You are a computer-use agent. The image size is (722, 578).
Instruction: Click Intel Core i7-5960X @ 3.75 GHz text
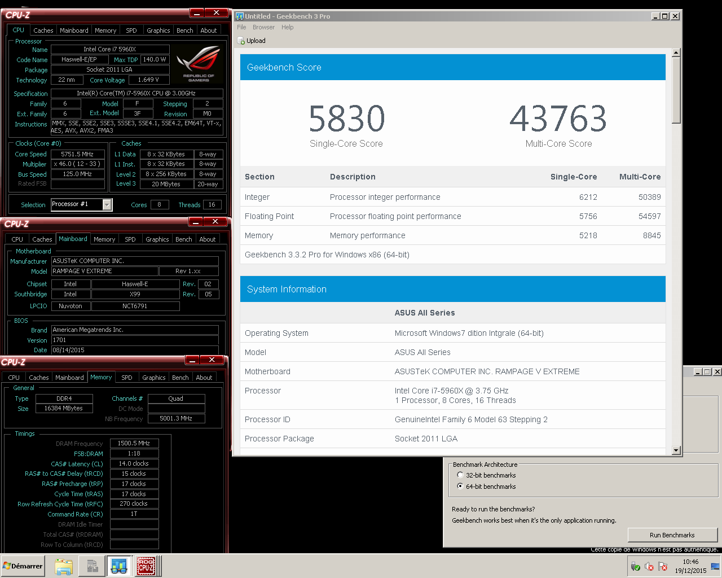click(x=452, y=391)
